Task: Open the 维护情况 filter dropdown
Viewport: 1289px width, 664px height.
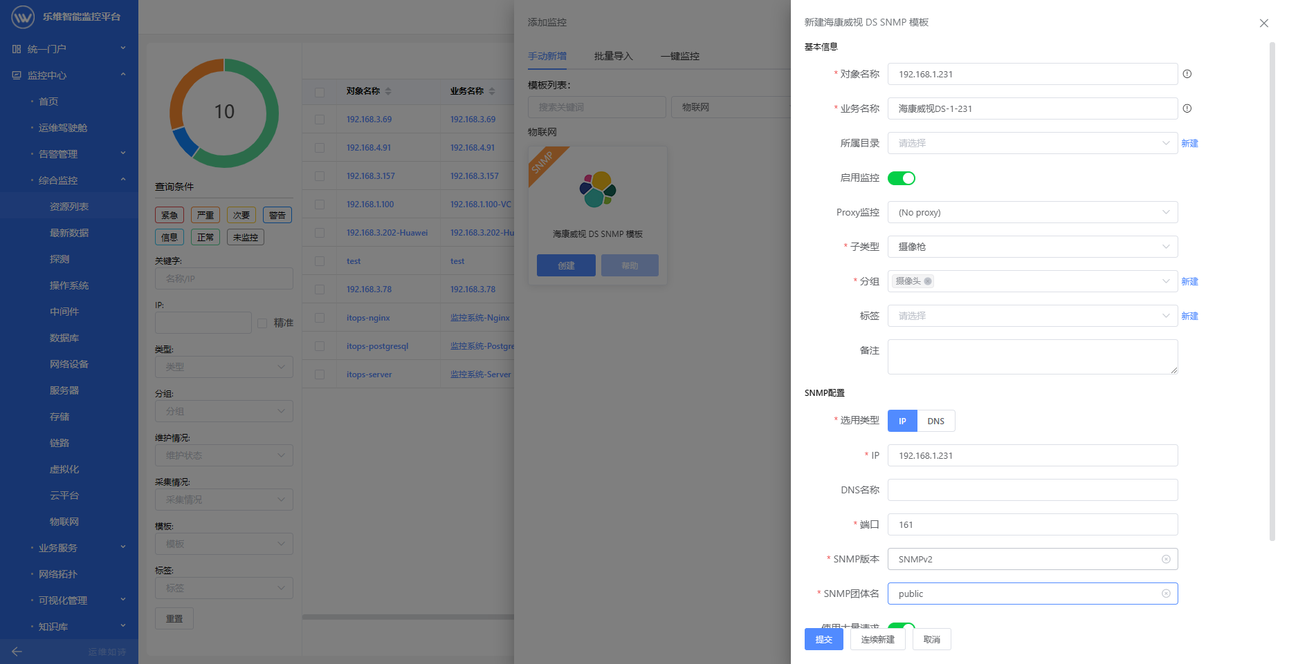Action: (x=224, y=455)
